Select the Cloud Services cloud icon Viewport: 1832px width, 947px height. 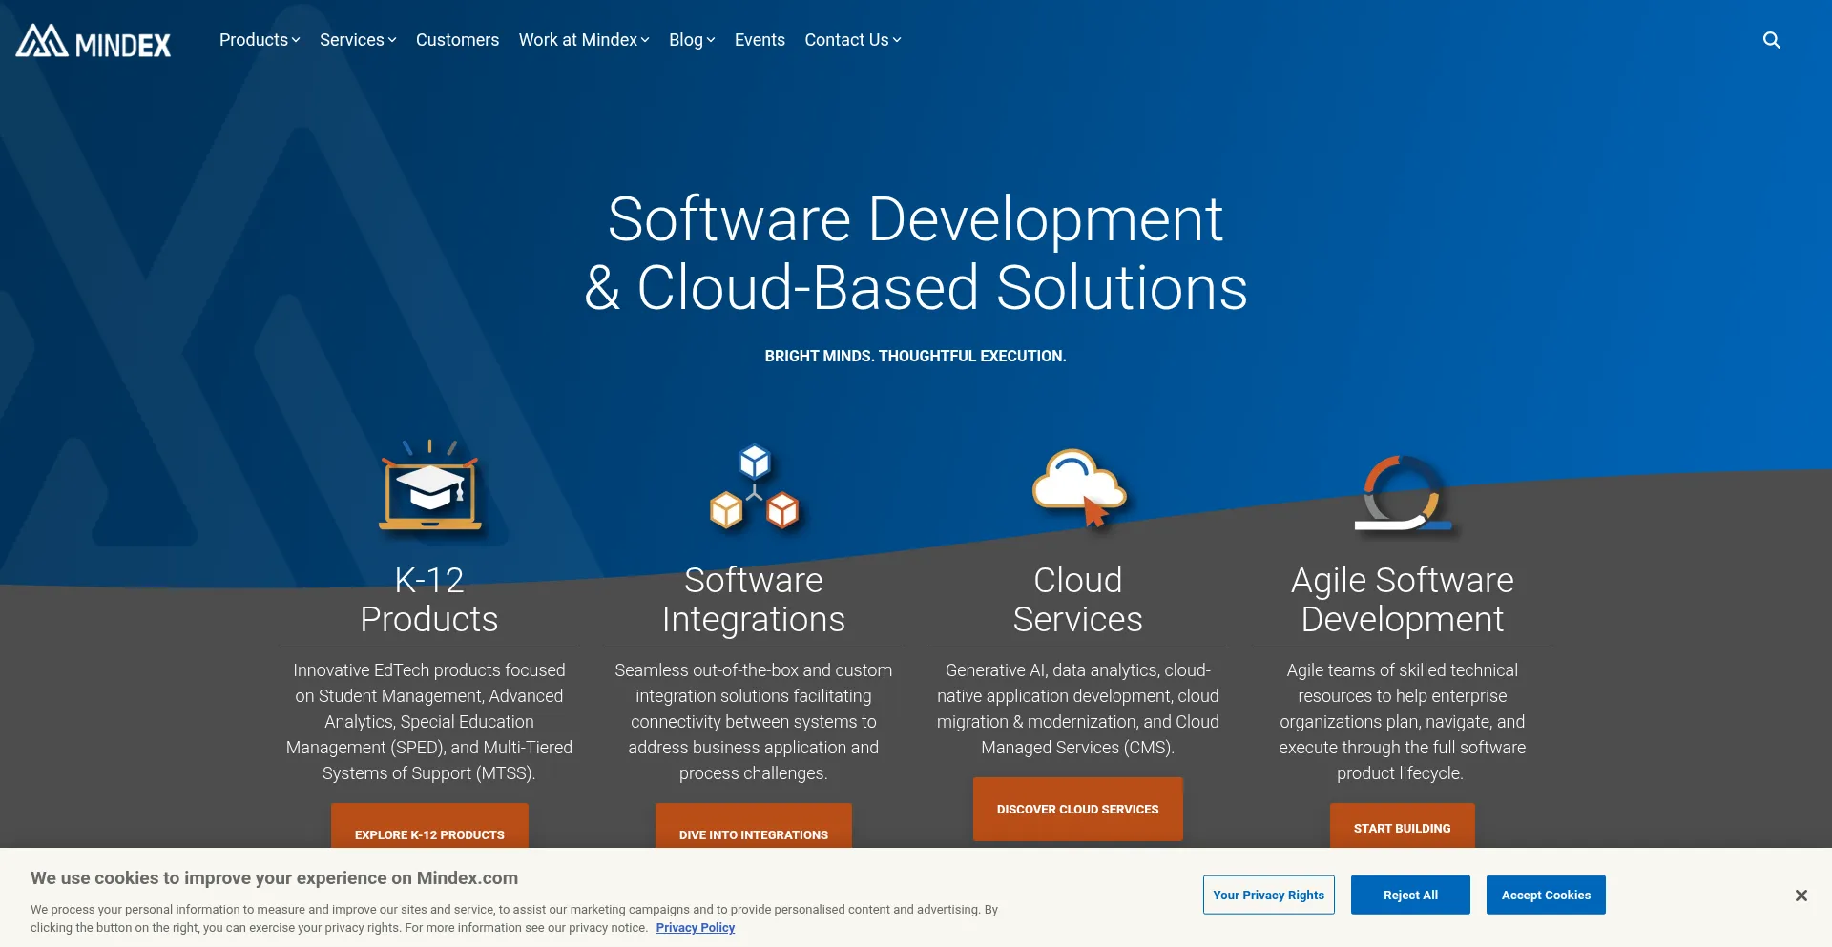(1077, 488)
